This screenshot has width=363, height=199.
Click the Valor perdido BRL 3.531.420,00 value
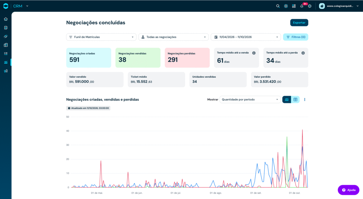point(267,82)
